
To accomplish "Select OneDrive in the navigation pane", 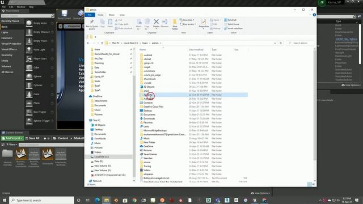I will (x=97, y=96).
